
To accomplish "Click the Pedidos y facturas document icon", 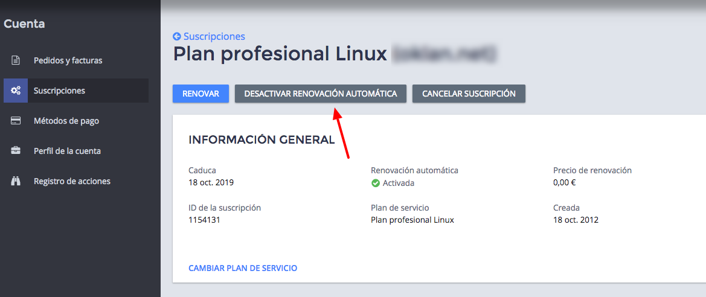I will 16,60.
